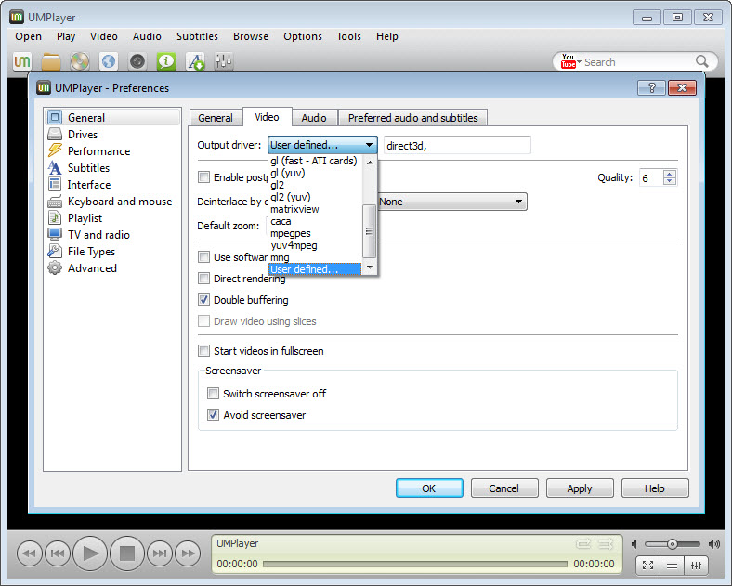Stop playback with the Stop button

coord(127,553)
